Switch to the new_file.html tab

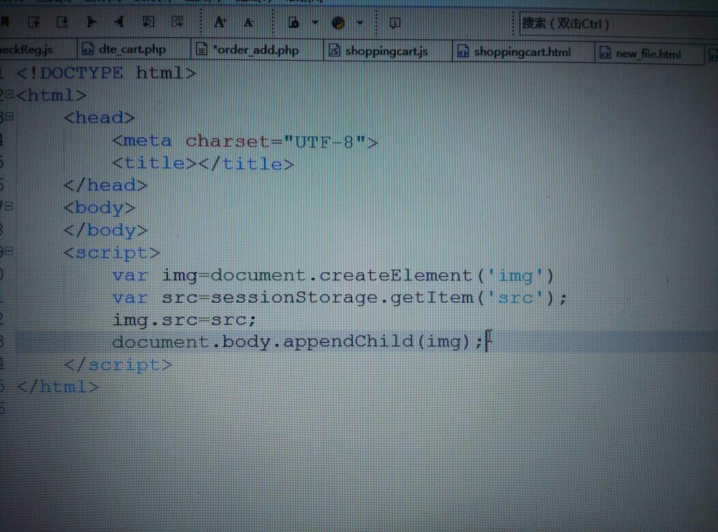point(648,54)
